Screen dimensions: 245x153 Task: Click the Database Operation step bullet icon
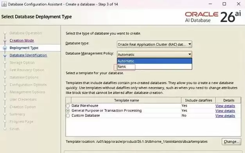click(x=5, y=33)
